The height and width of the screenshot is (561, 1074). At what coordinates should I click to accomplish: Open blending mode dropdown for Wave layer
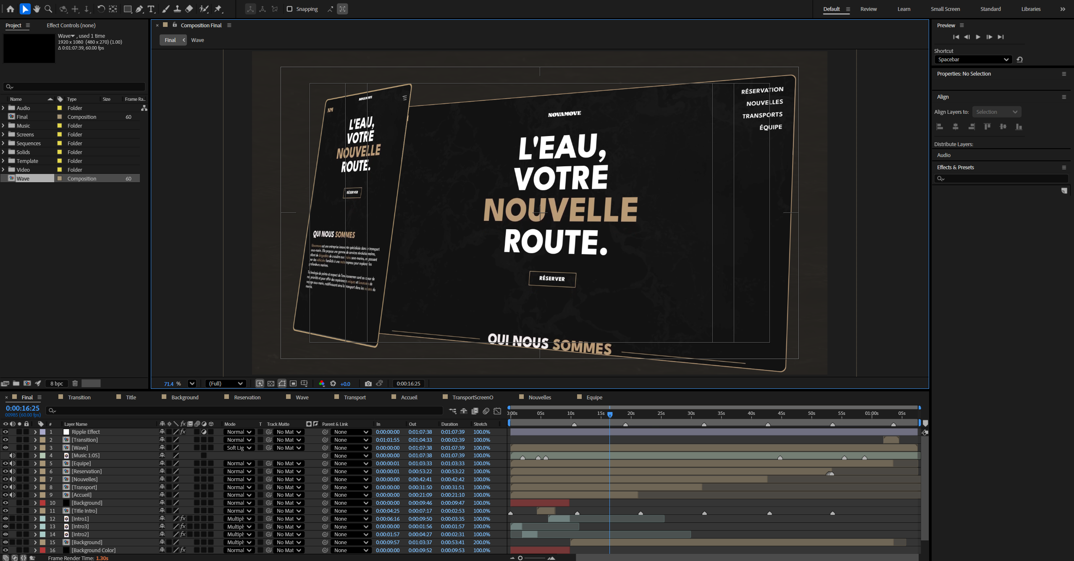click(239, 448)
